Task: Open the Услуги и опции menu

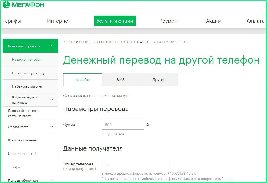Action: click(x=115, y=21)
